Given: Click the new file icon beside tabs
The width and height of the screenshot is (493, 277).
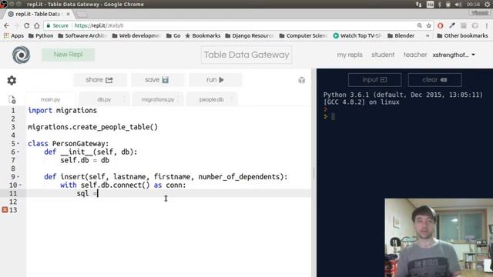Looking at the screenshot, I should (x=12, y=99).
